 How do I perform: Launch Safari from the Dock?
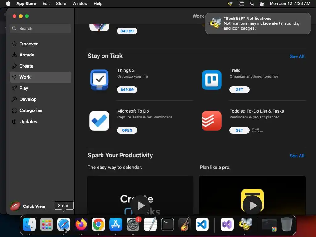[x=64, y=224]
